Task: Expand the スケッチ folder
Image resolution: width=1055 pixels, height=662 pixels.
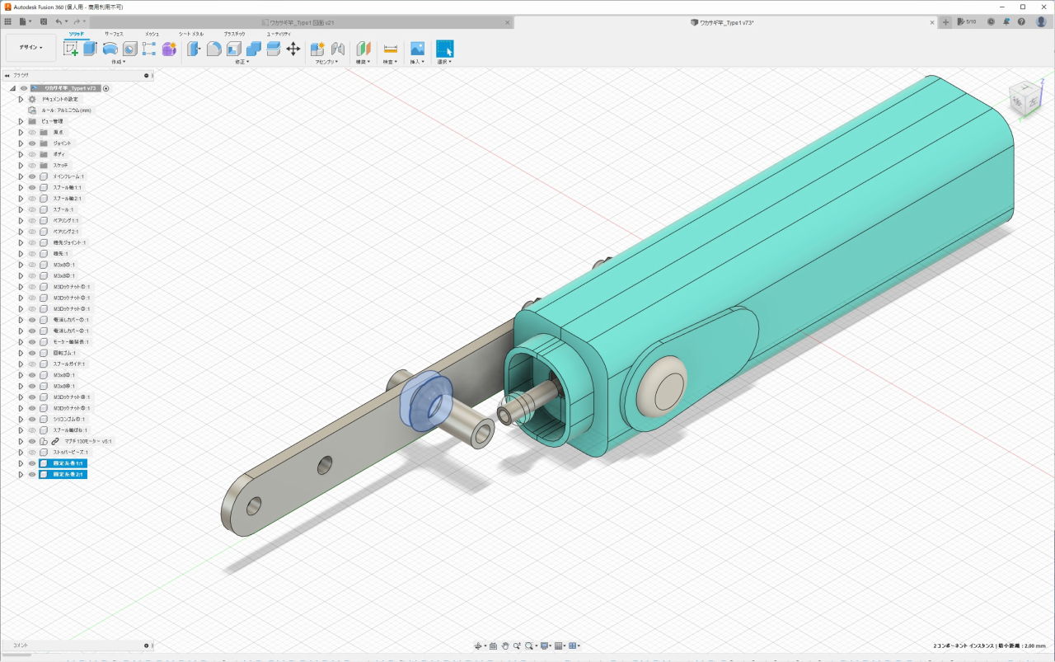Action: (x=21, y=166)
